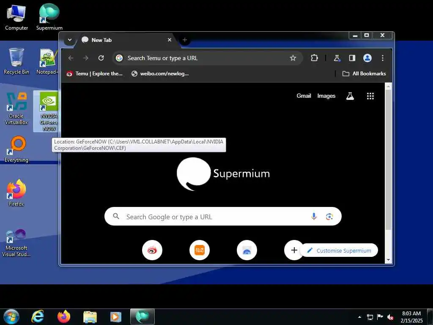Click Customise Supermium button
This screenshot has height=325, width=433.
(339, 251)
